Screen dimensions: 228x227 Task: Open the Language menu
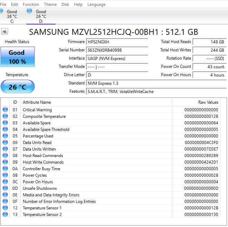96,4
